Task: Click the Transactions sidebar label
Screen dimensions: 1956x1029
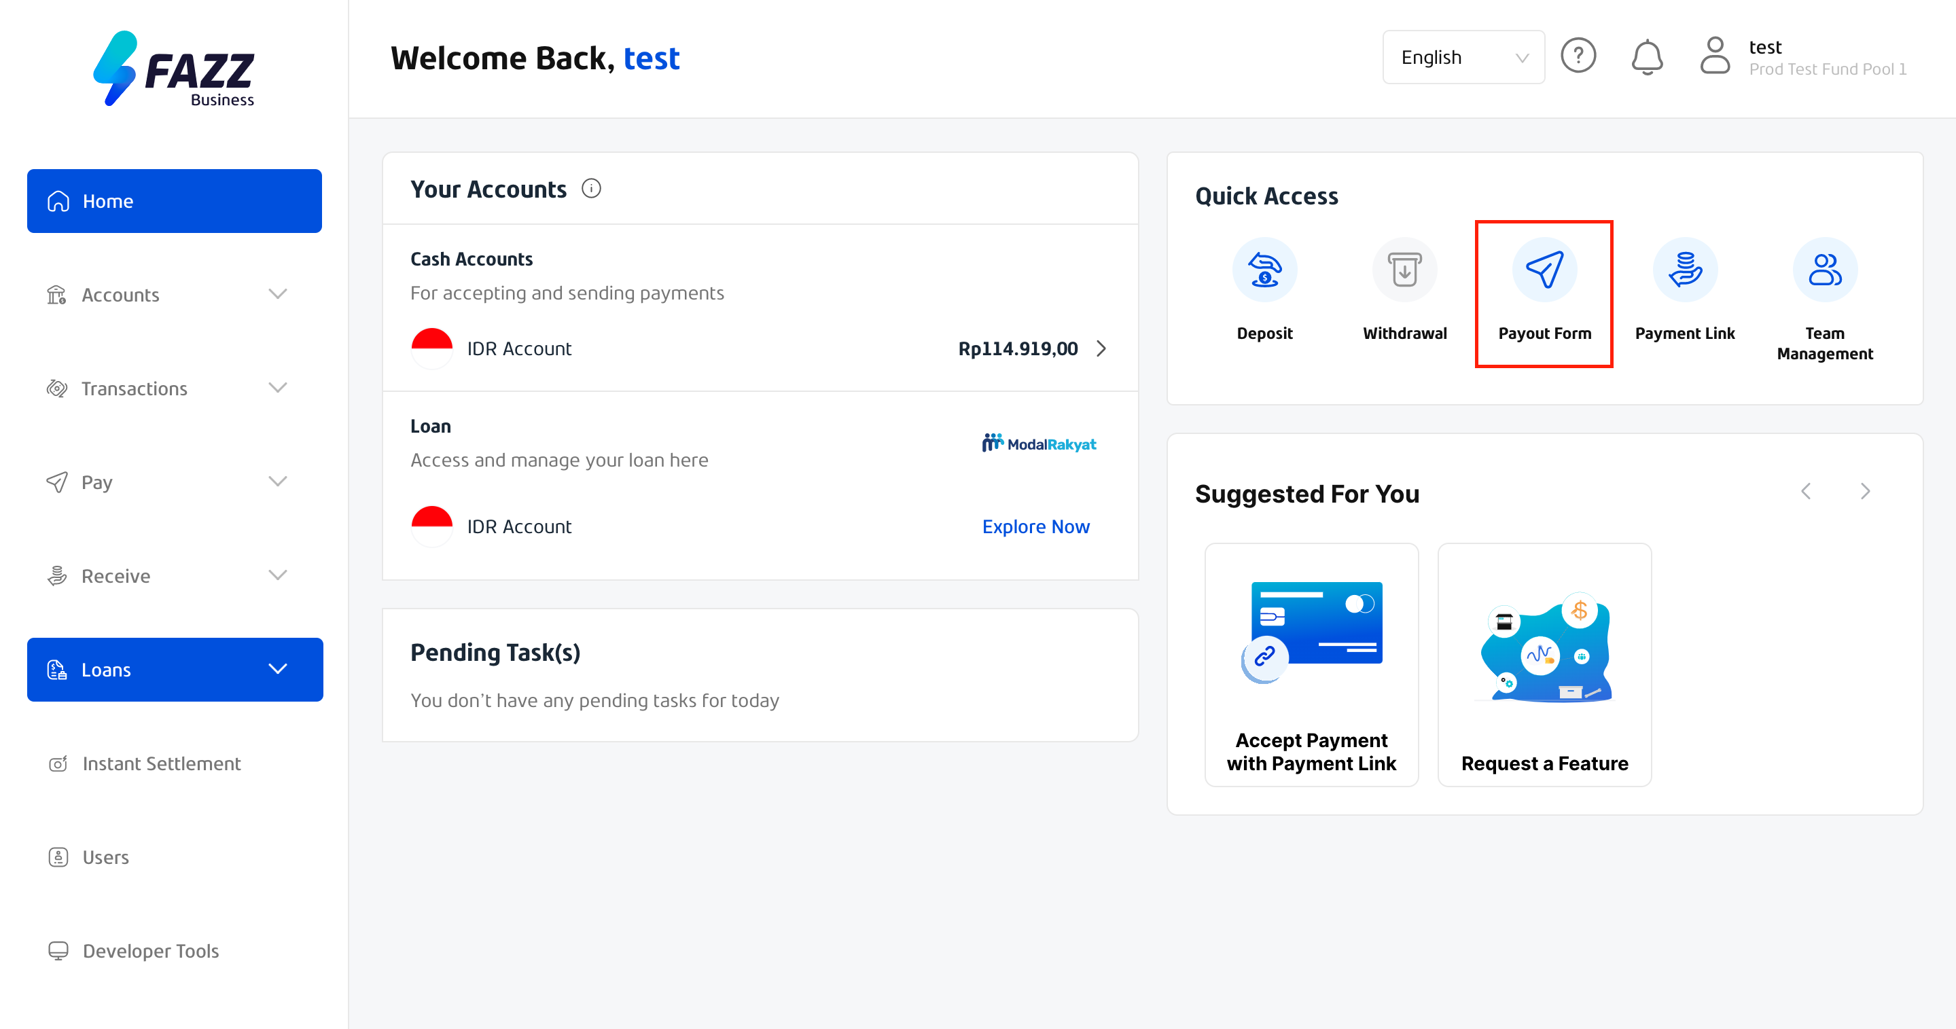Action: pos(135,389)
